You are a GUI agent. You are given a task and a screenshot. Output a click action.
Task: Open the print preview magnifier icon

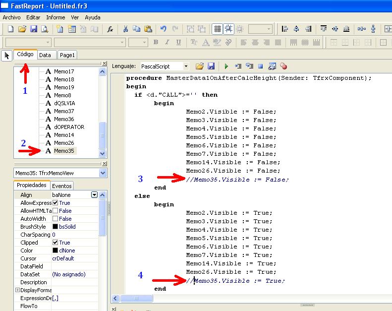pyautogui.click(x=45, y=29)
